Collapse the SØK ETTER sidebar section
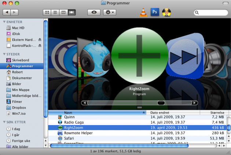Screen dimensions: 231x155 (x=4, y=122)
